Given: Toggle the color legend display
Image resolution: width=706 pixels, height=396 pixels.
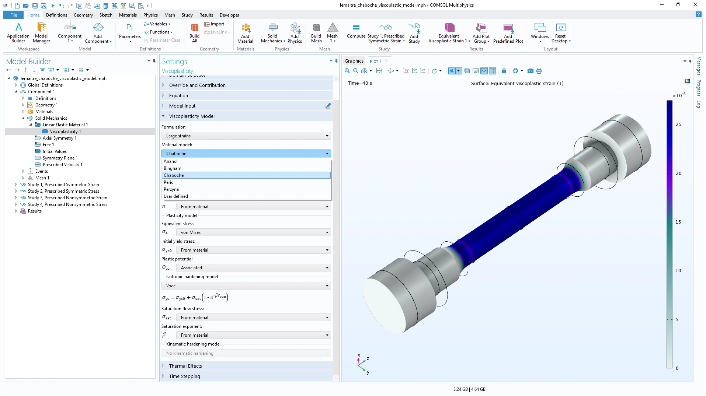Looking at the screenshot, I should 493,71.
